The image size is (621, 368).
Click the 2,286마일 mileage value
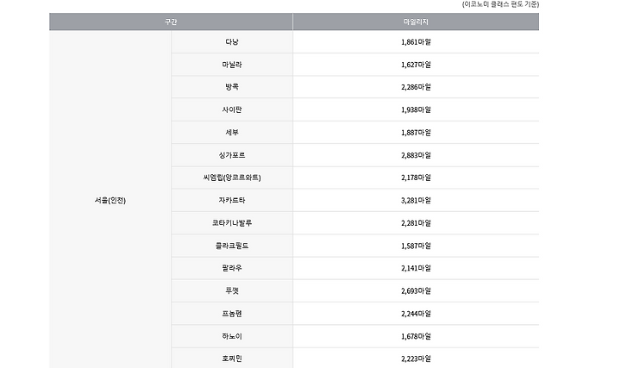coord(416,87)
